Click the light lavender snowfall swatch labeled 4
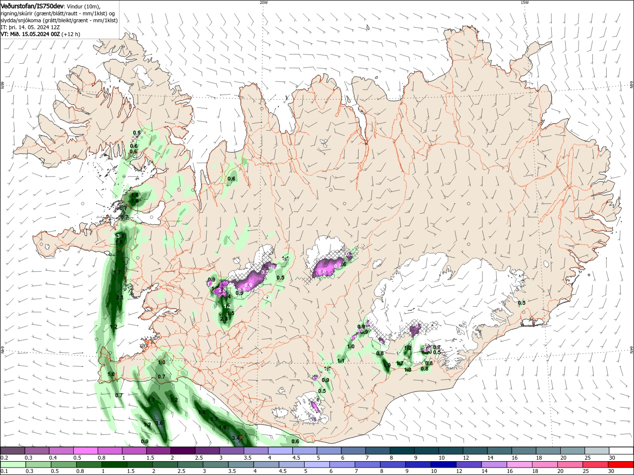This screenshot has width=634, height=475. [280, 451]
